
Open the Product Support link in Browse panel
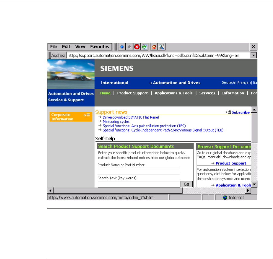click(231, 163)
